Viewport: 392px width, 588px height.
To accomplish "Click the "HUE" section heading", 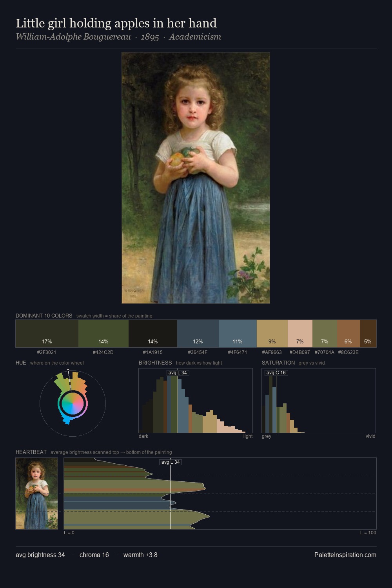I will click(x=21, y=363).
